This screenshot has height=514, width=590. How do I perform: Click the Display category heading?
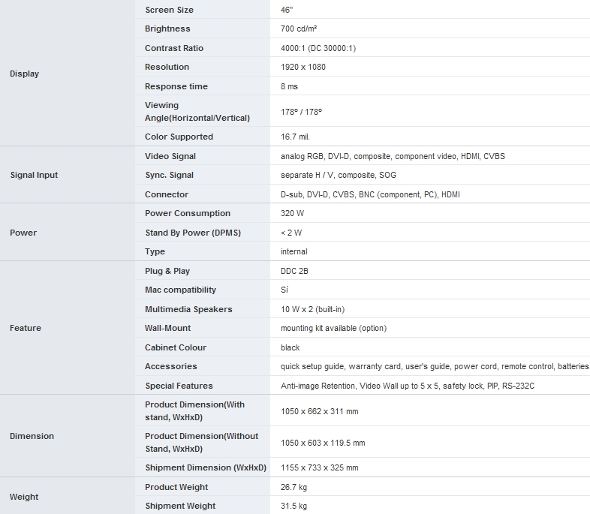tap(24, 74)
